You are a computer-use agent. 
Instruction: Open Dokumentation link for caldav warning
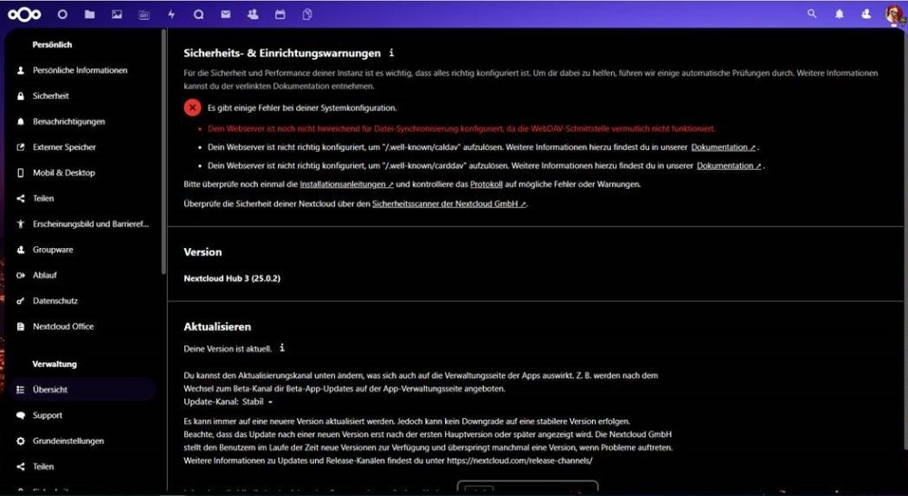(x=724, y=147)
